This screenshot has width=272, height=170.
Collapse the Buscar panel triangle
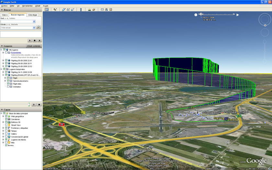[2, 10]
